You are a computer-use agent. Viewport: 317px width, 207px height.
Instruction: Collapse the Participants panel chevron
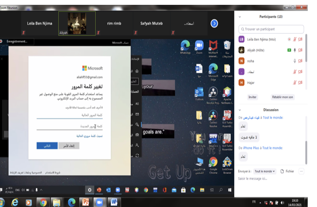point(240,17)
